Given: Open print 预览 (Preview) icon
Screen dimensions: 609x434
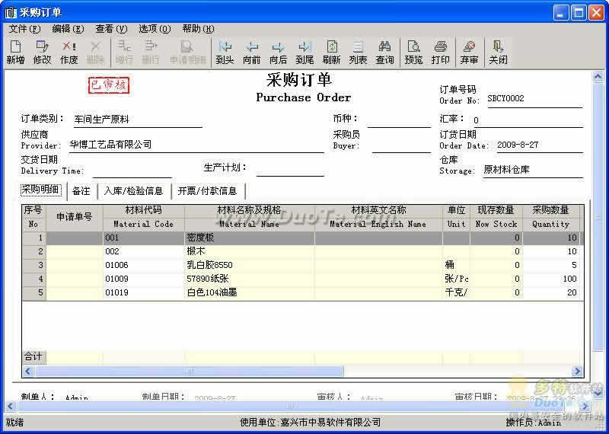Looking at the screenshot, I should (x=413, y=53).
